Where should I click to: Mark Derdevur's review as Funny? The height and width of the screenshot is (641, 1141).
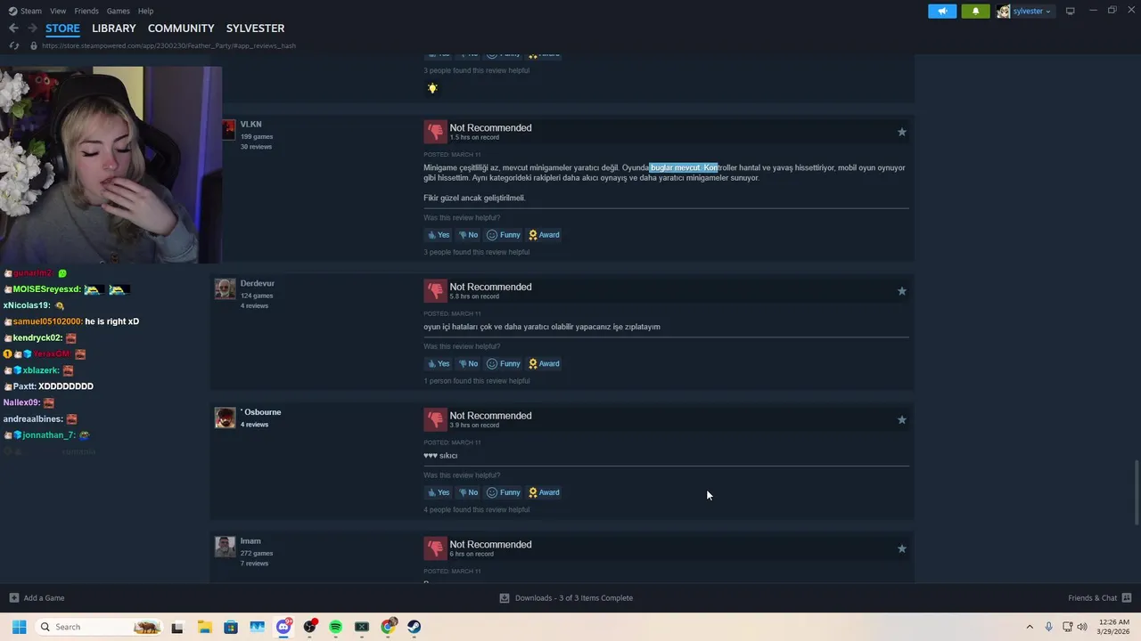[x=504, y=363]
